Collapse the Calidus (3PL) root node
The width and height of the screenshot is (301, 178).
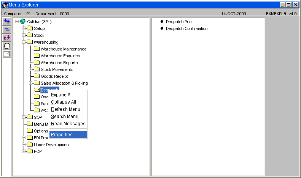17,21
